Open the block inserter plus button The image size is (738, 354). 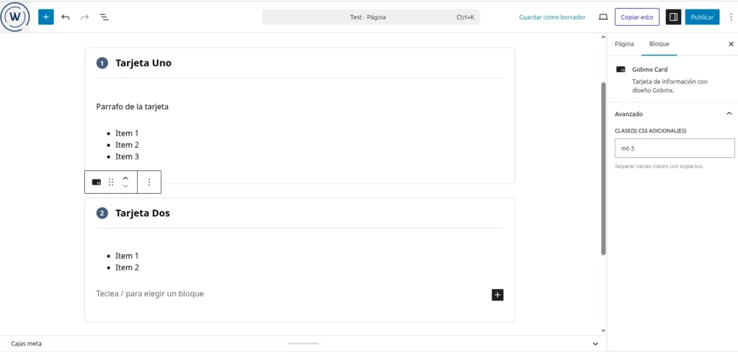click(x=46, y=17)
